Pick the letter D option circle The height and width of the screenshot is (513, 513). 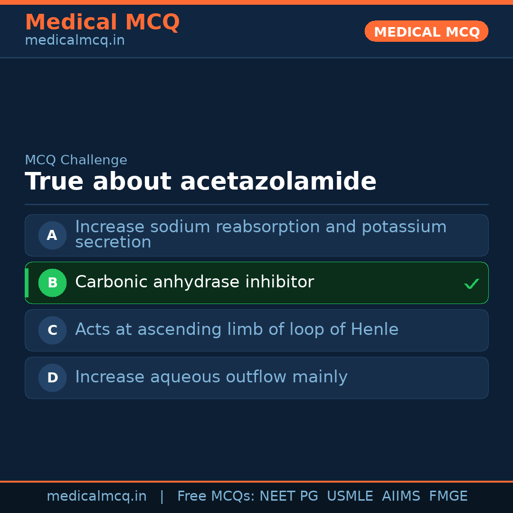52,378
